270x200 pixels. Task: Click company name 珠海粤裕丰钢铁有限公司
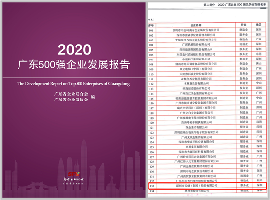pyautogui.click(x=196, y=122)
